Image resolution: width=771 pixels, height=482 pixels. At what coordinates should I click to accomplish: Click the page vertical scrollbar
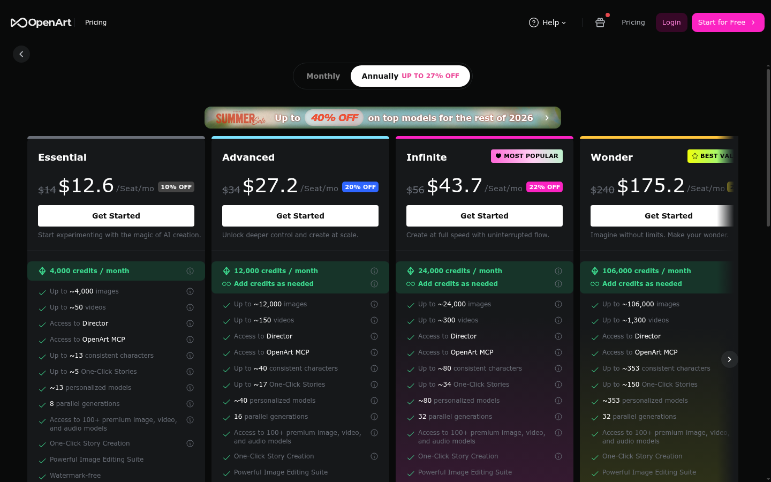(x=768, y=147)
